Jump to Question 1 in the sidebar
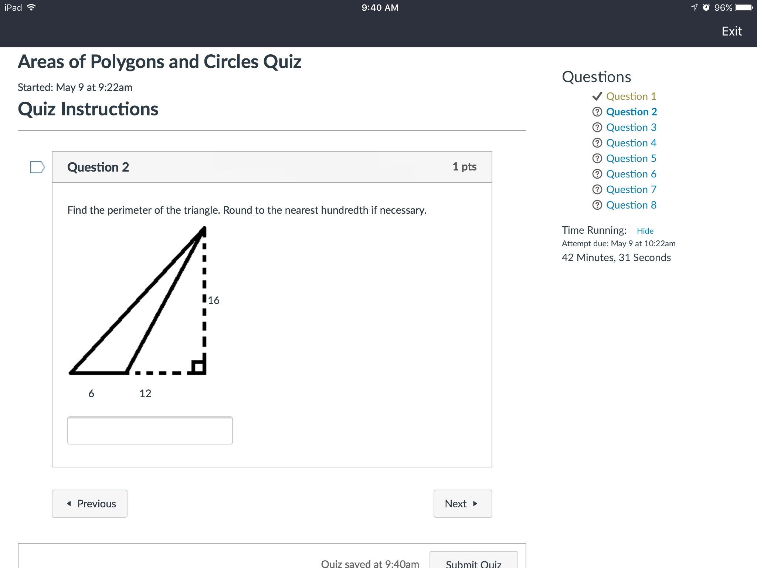757x568 pixels. click(631, 97)
